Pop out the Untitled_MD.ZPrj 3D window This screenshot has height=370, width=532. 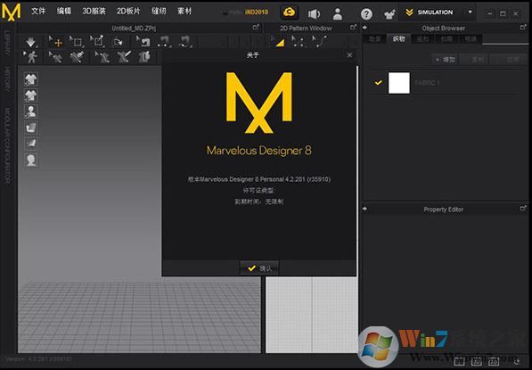tap(256, 27)
